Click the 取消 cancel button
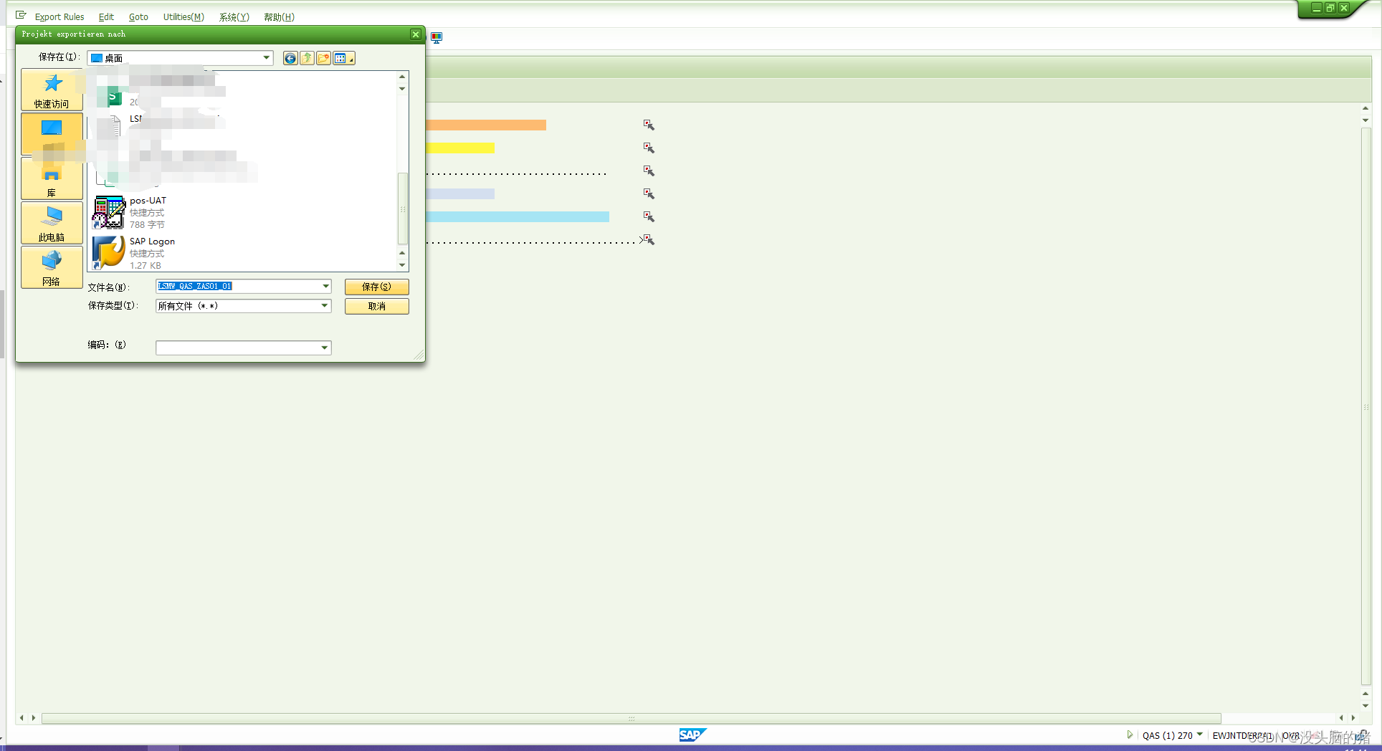Screen dimensions: 1382x751 376,306
